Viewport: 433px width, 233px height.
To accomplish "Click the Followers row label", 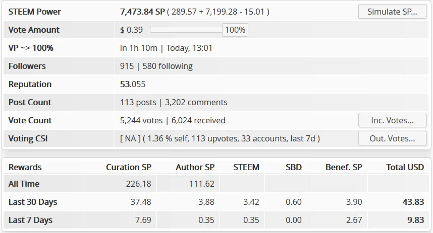I will pos(27,66).
